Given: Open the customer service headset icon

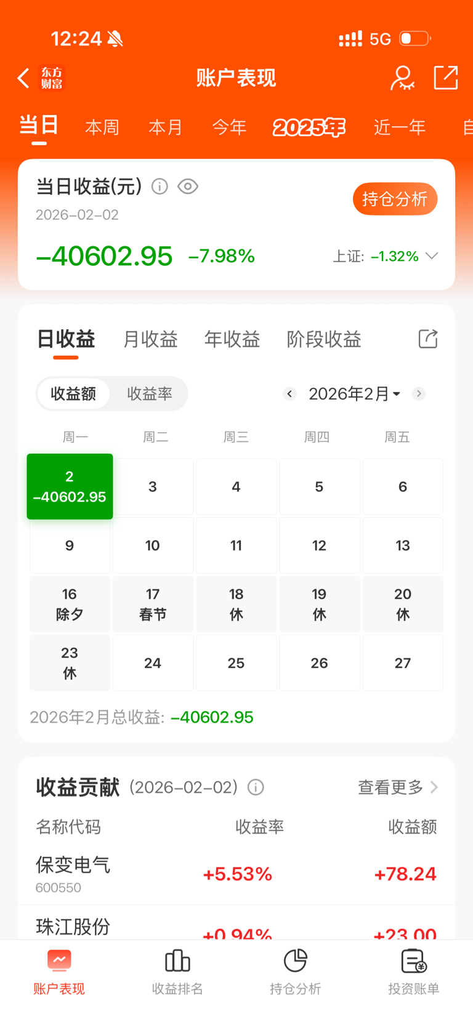Looking at the screenshot, I should (402, 78).
